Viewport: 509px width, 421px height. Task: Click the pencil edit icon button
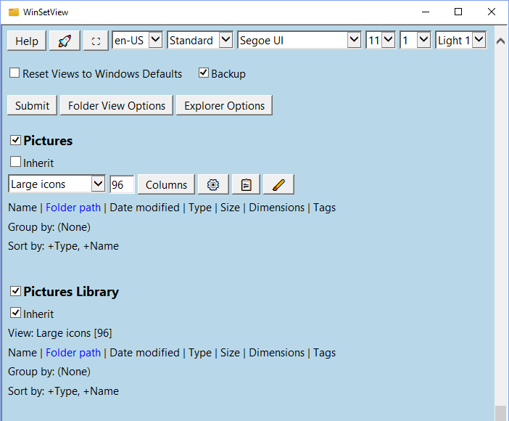[278, 184]
